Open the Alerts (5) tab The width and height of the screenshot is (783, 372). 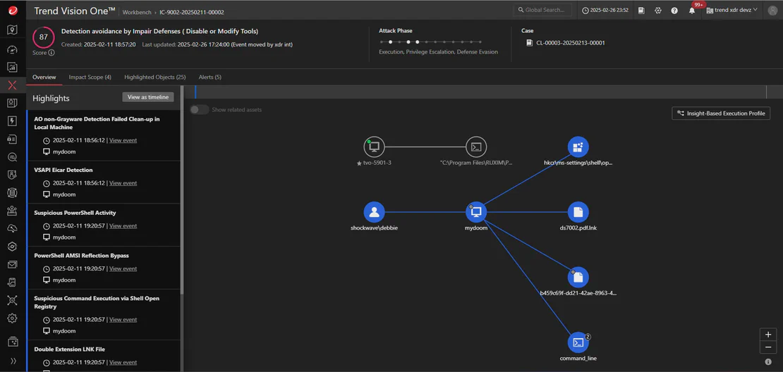210,77
